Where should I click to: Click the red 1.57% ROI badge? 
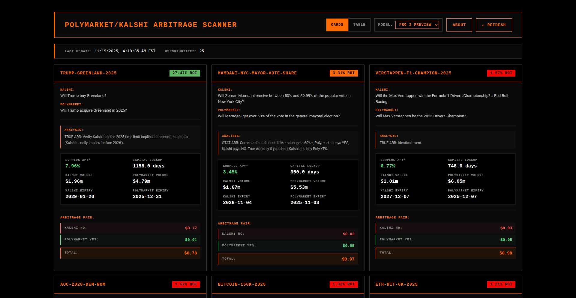[501, 73]
